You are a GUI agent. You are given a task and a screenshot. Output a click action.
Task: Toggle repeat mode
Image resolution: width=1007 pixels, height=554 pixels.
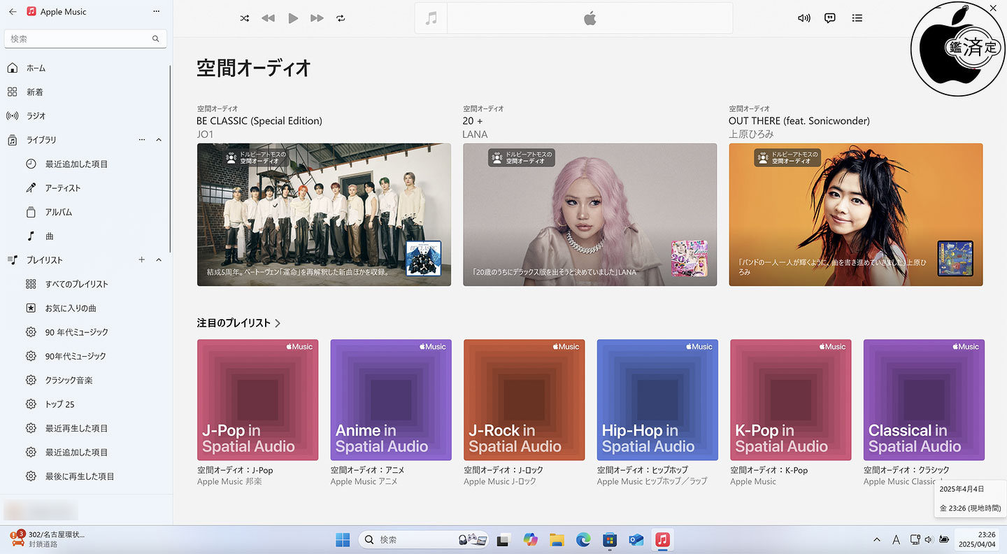[x=341, y=18]
